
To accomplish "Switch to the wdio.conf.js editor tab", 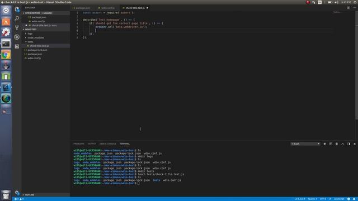I will pos(108,8).
